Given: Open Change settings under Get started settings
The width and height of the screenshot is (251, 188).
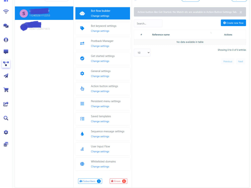Looking at the screenshot, I should (100, 61).
